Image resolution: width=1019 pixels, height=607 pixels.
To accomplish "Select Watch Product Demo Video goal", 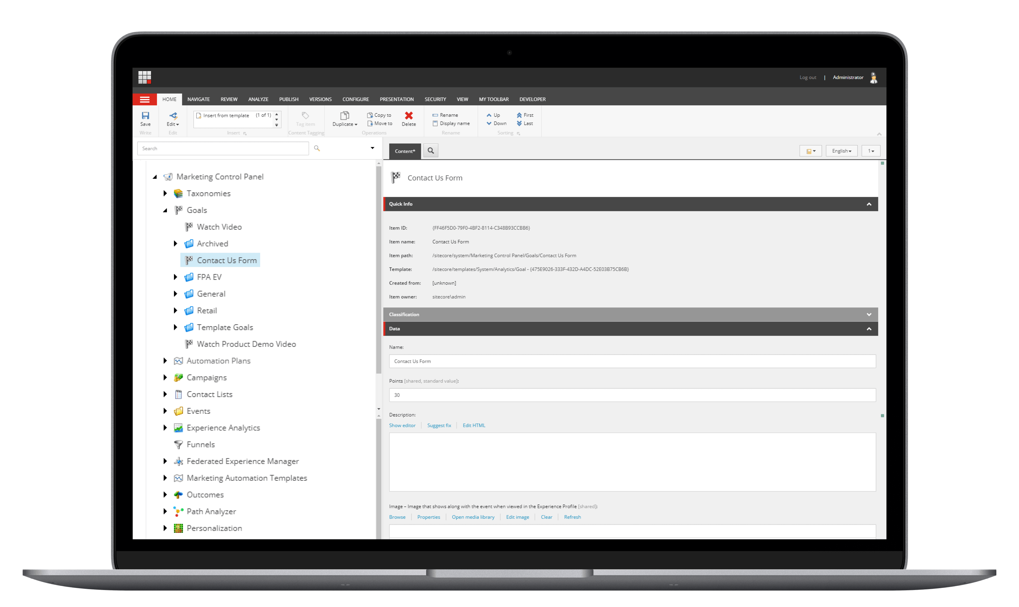I will (240, 344).
